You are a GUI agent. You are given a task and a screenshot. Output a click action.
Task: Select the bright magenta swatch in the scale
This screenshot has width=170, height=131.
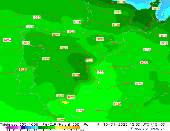(x=16, y=127)
